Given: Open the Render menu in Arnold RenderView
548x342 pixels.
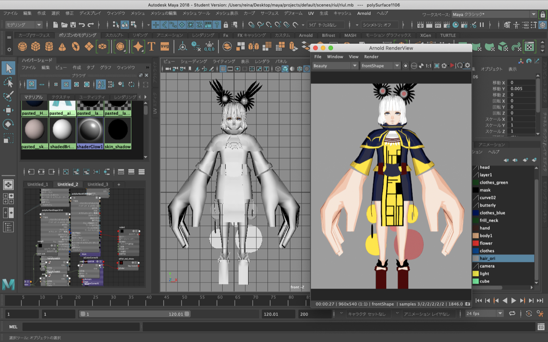Looking at the screenshot, I should (x=371, y=56).
